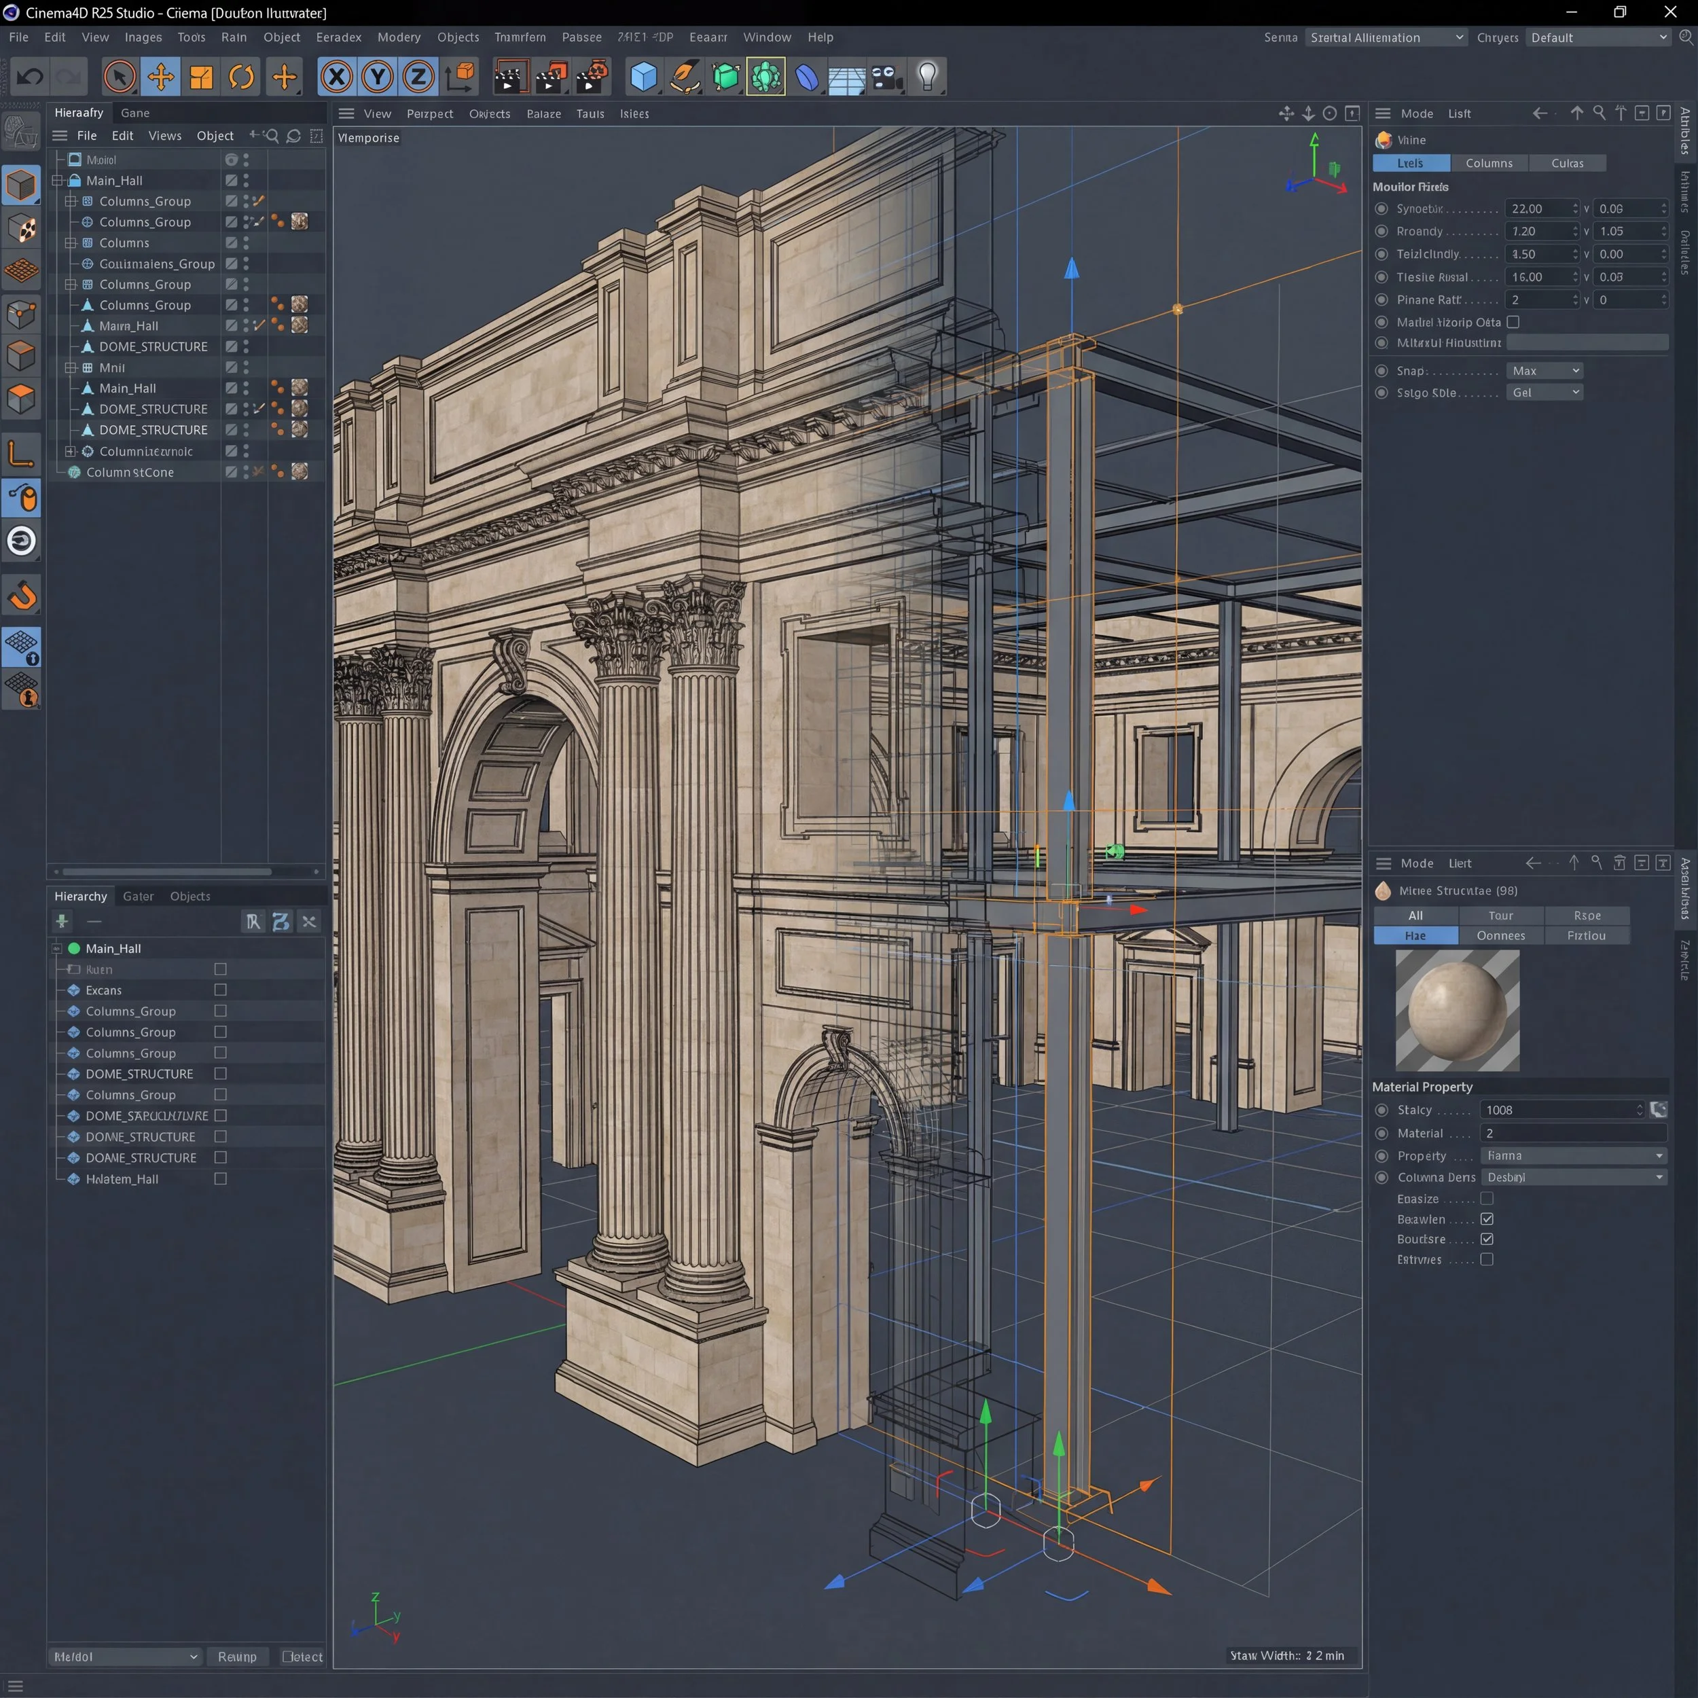Click the light bulb icon

[927, 77]
